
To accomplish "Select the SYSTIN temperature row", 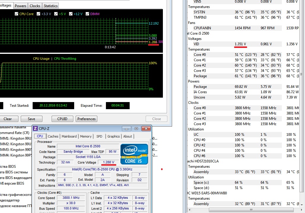I will (244, 12).
